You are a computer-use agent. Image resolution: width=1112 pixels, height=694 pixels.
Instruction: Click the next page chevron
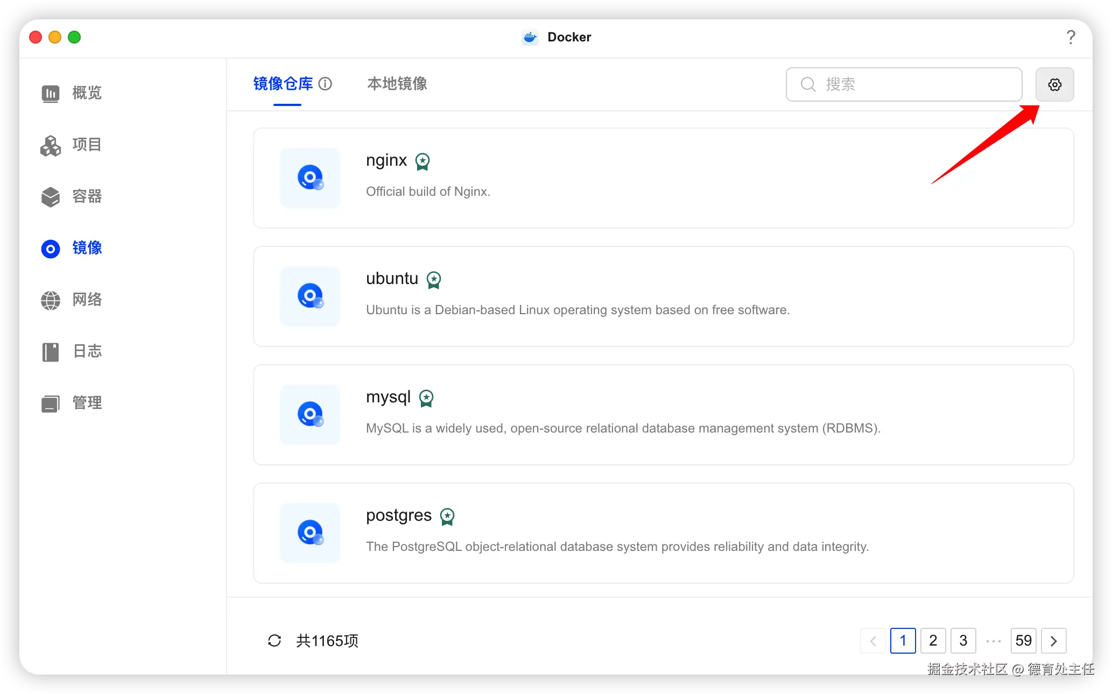[x=1053, y=641]
